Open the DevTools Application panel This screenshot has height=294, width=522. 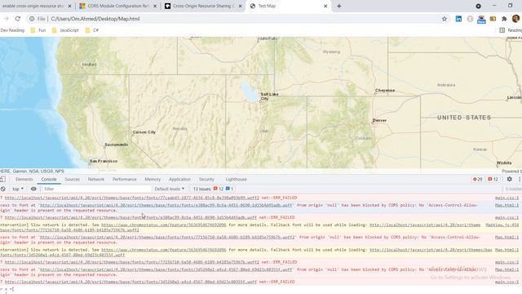(179, 180)
